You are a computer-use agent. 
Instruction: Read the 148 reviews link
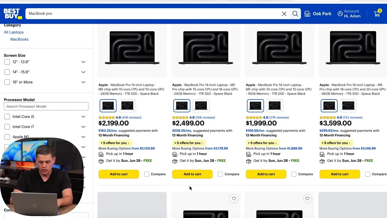pyautogui.click(x=205, y=117)
